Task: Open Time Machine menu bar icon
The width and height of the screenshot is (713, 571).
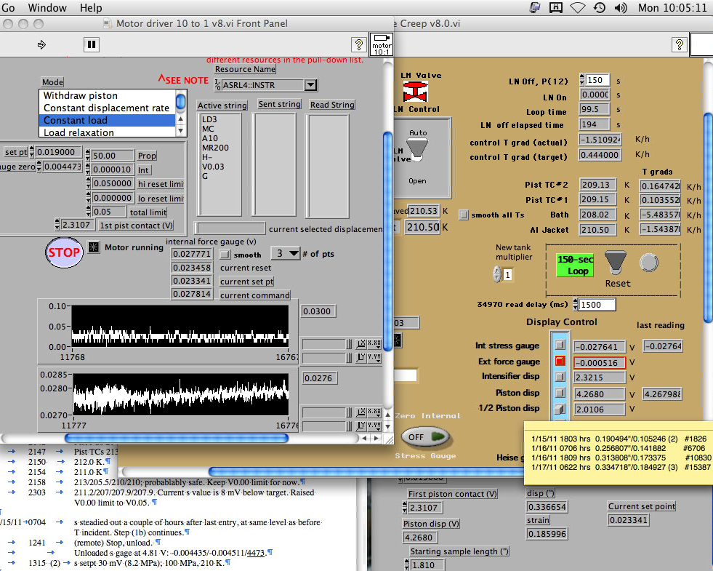Action: [599, 8]
